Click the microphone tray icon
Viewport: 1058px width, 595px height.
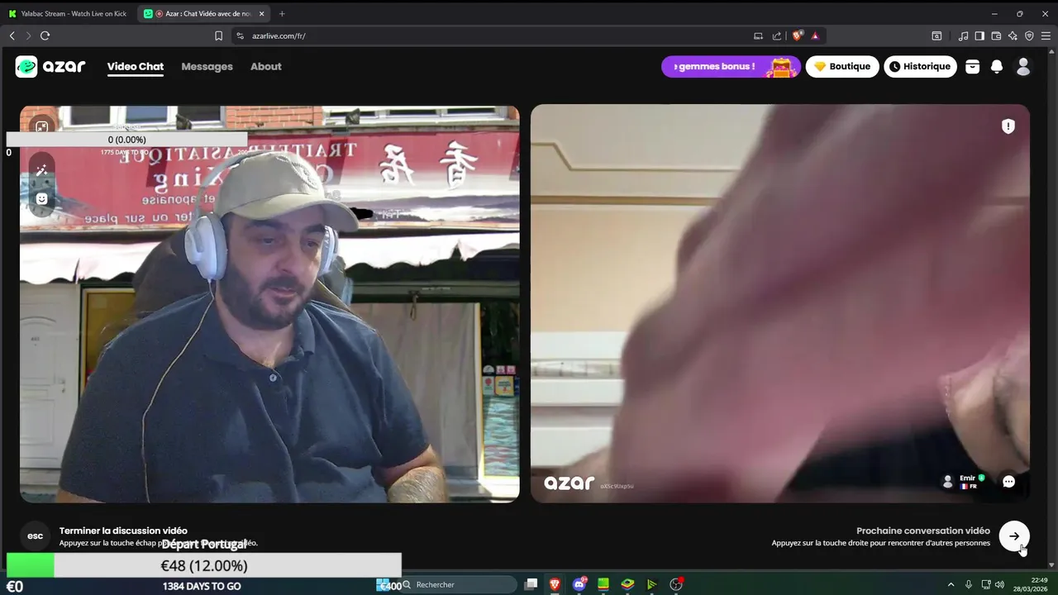(x=969, y=584)
